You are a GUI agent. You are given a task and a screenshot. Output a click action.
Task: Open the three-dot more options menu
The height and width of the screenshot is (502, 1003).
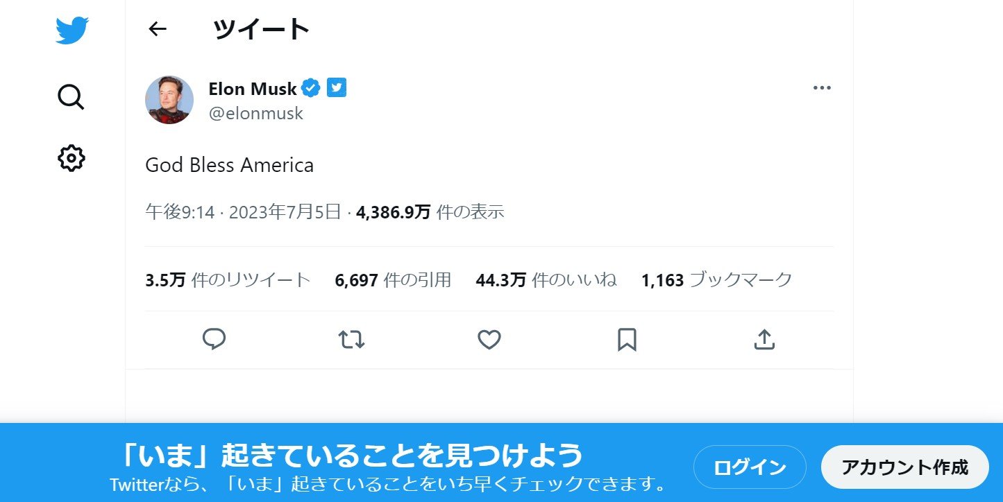pos(822,88)
